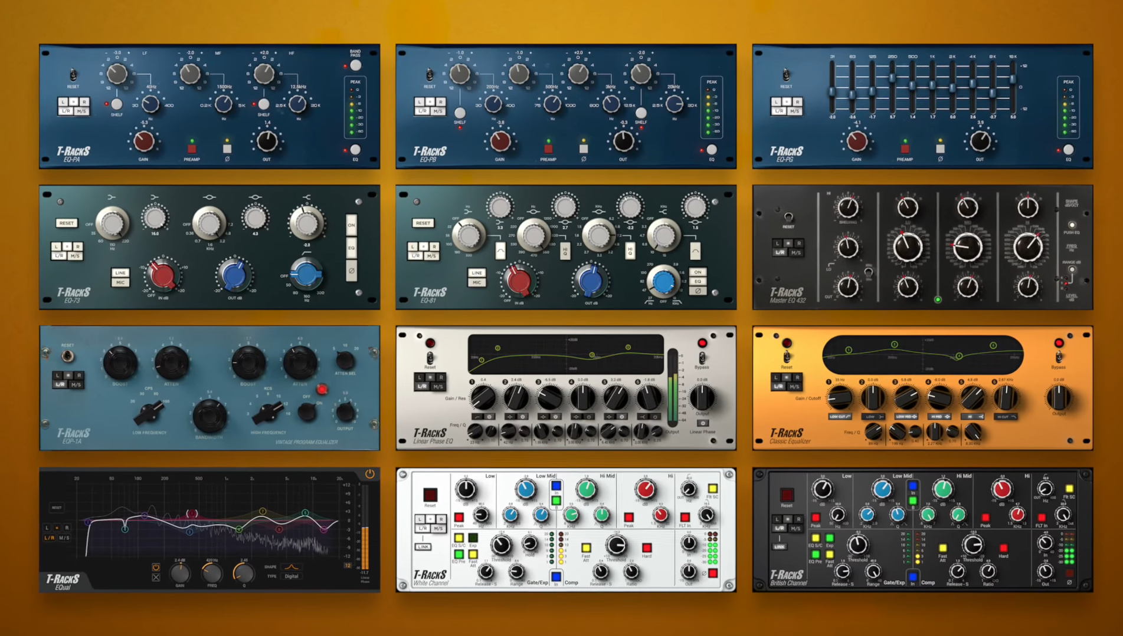The height and width of the screenshot is (636, 1123).
Task: Click the White Channel LINK button
Action: 423,546
